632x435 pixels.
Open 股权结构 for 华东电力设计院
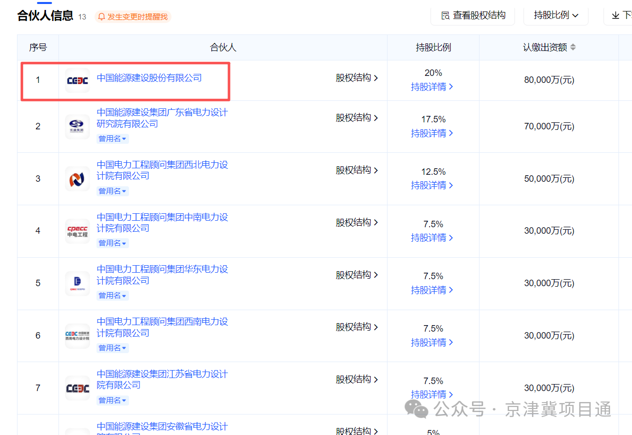click(x=357, y=275)
